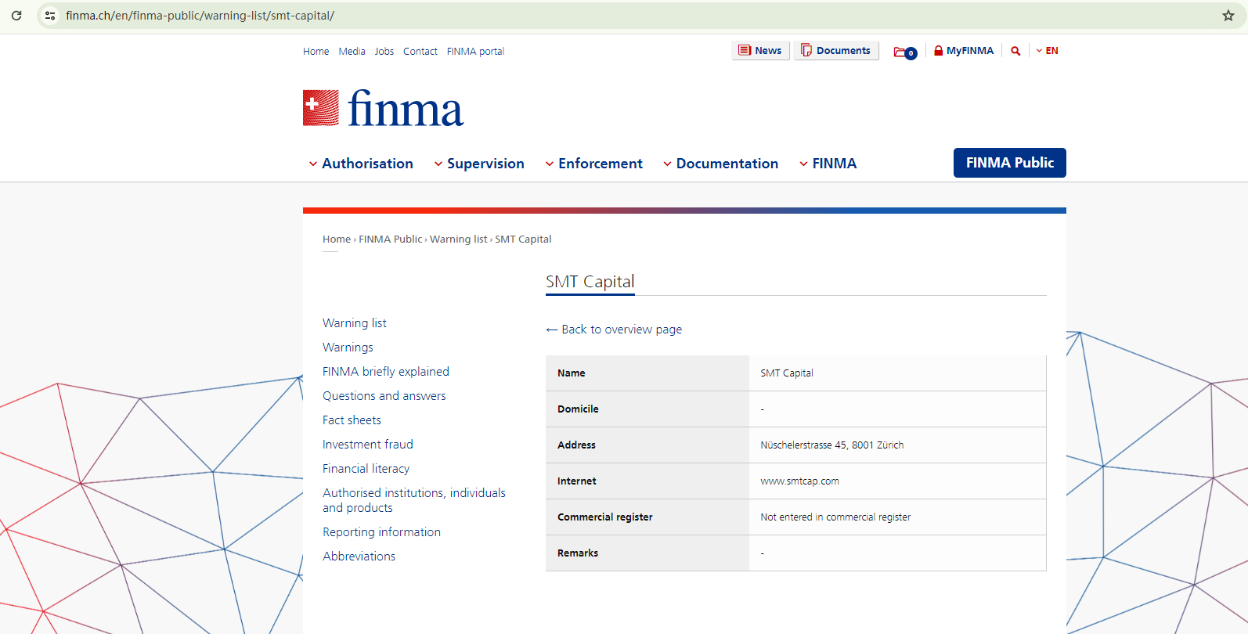This screenshot has width=1248, height=634.
Task: Expand the Documentation menu
Action: (x=721, y=164)
